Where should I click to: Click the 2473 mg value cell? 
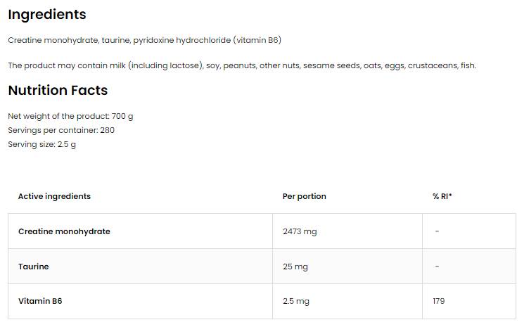point(300,231)
